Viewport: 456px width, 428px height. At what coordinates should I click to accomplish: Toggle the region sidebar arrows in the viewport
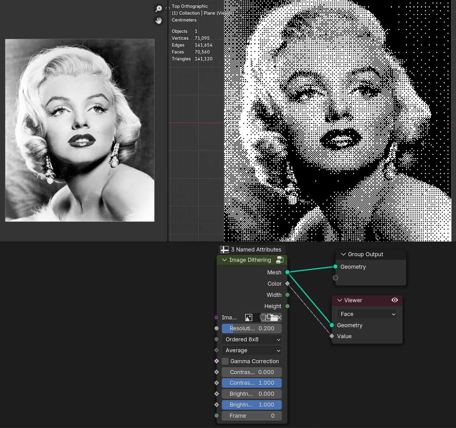tap(168, 8)
